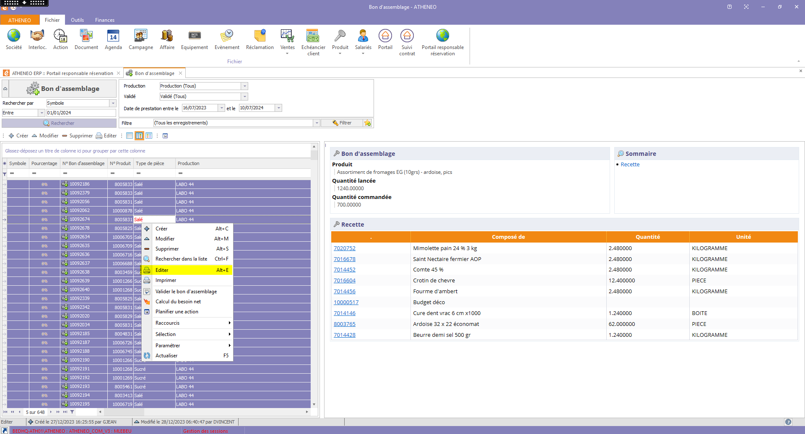805x434 pixels.
Task: Collapse the Bon d'assemblage search panel
Action: (5, 89)
